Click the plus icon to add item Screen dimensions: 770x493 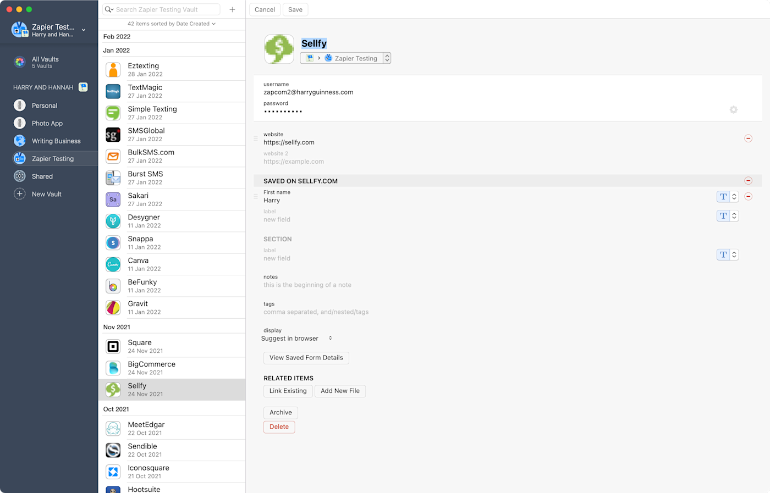pos(232,9)
